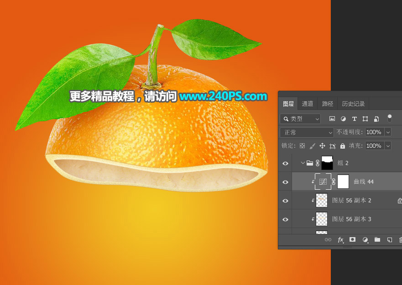Open the 不透明度 slider dropdown arrow
402x285 pixels.
coord(388,132)
